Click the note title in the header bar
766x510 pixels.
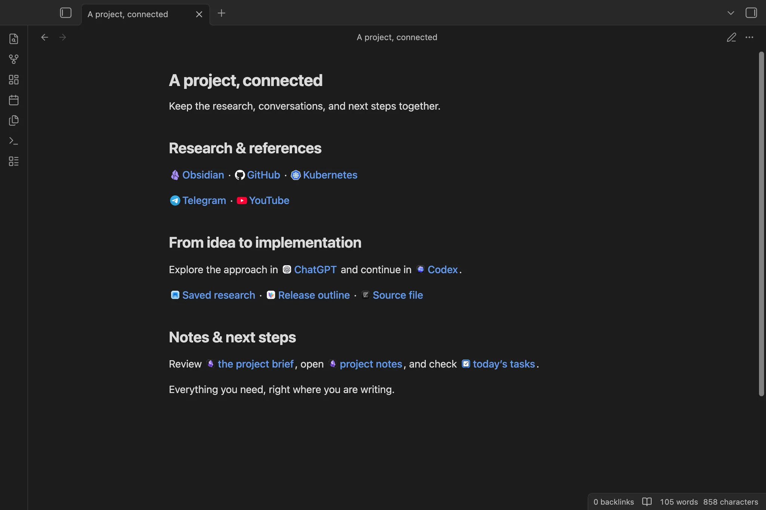(397, 37)
